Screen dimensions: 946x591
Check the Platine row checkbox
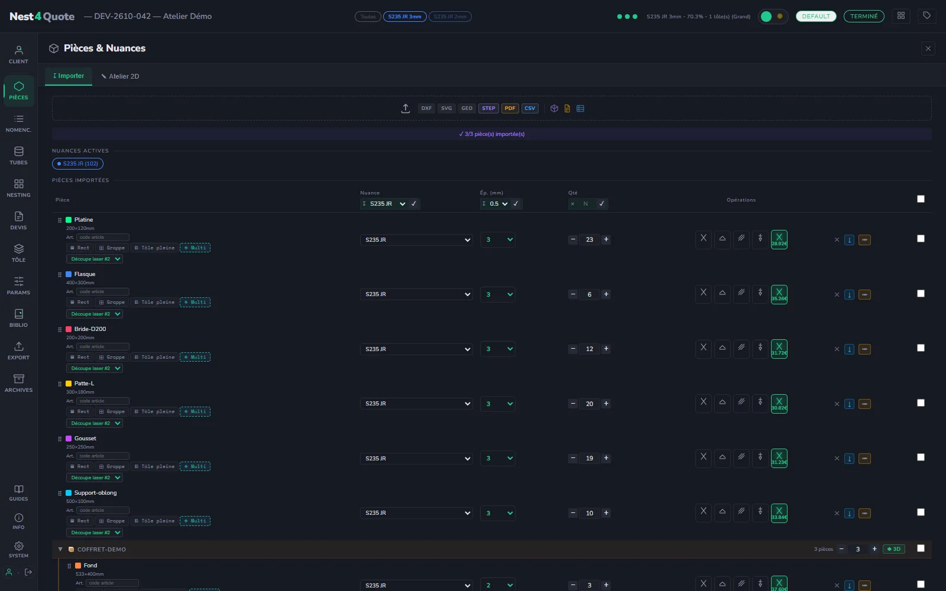point(921,238)
